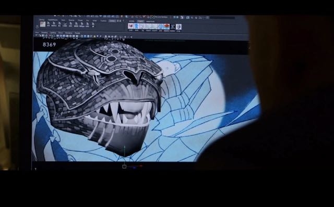
Task: Click the sketched head shelf icon
Action: [178, 27]
